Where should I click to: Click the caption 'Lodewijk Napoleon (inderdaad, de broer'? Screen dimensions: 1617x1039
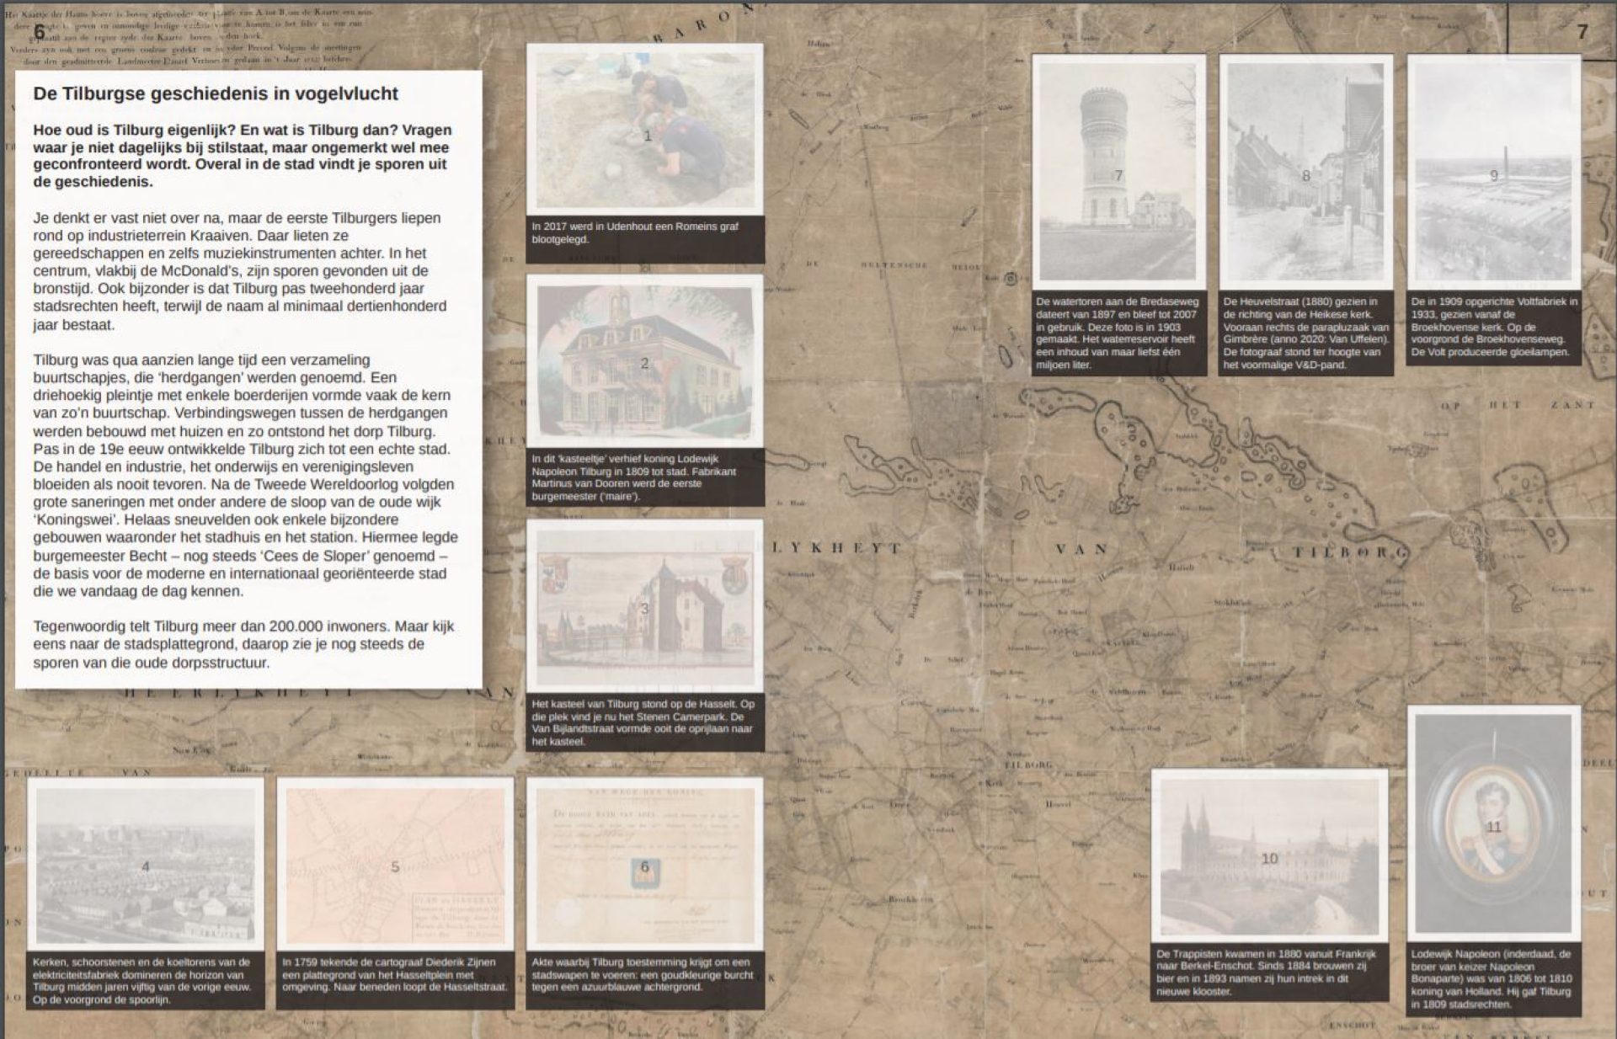[1494, 979]
